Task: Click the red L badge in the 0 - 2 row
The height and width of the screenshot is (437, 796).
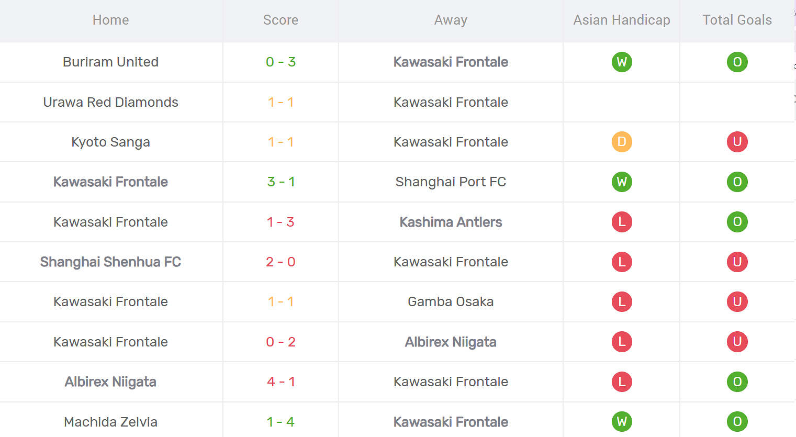Action: pos(622,342)
